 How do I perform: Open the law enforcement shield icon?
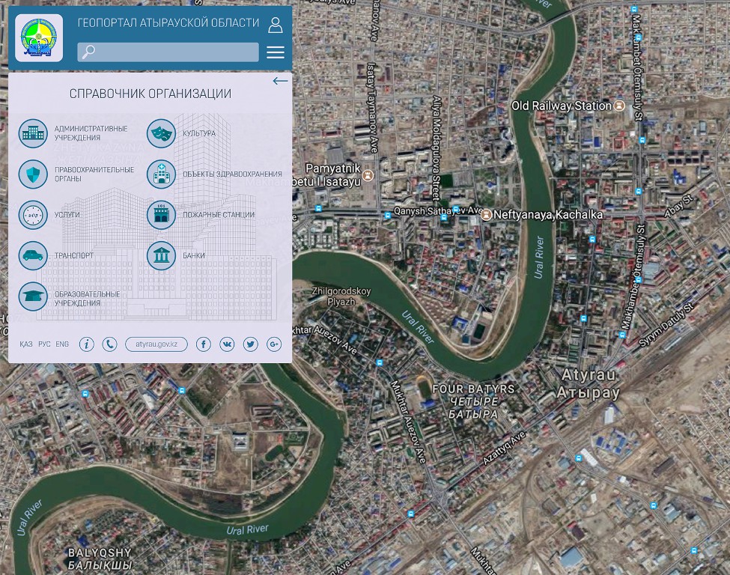coord(33,174)
